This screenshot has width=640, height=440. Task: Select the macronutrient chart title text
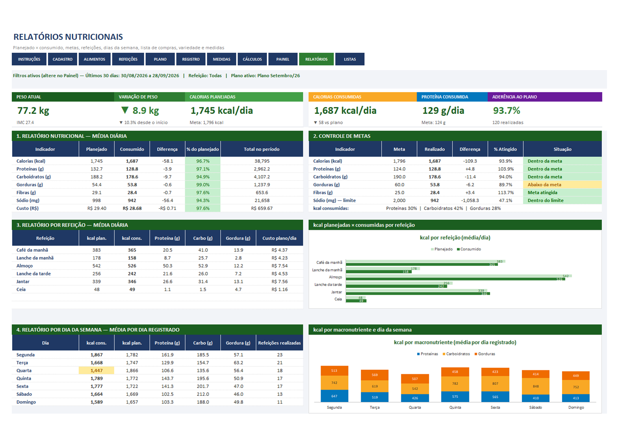[x=455, y=342]
